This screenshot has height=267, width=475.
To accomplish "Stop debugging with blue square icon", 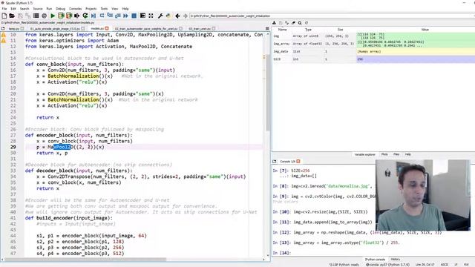I will click(134, 16).
